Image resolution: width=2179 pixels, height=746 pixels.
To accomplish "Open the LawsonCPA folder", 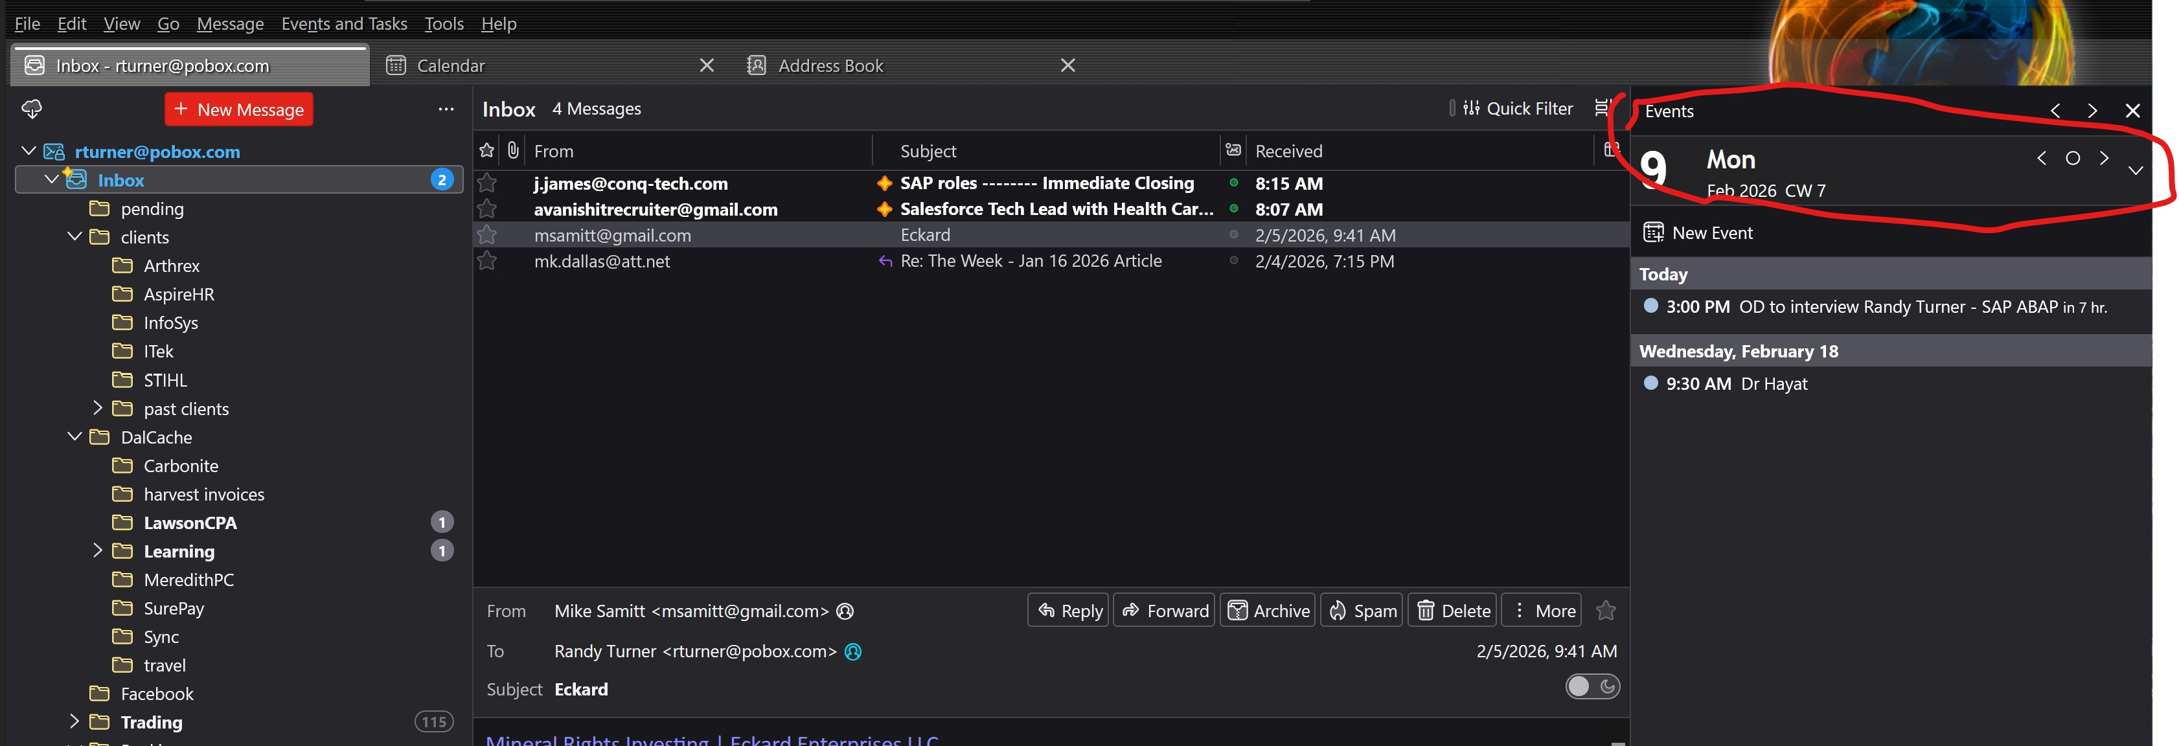I will point(190,522).
